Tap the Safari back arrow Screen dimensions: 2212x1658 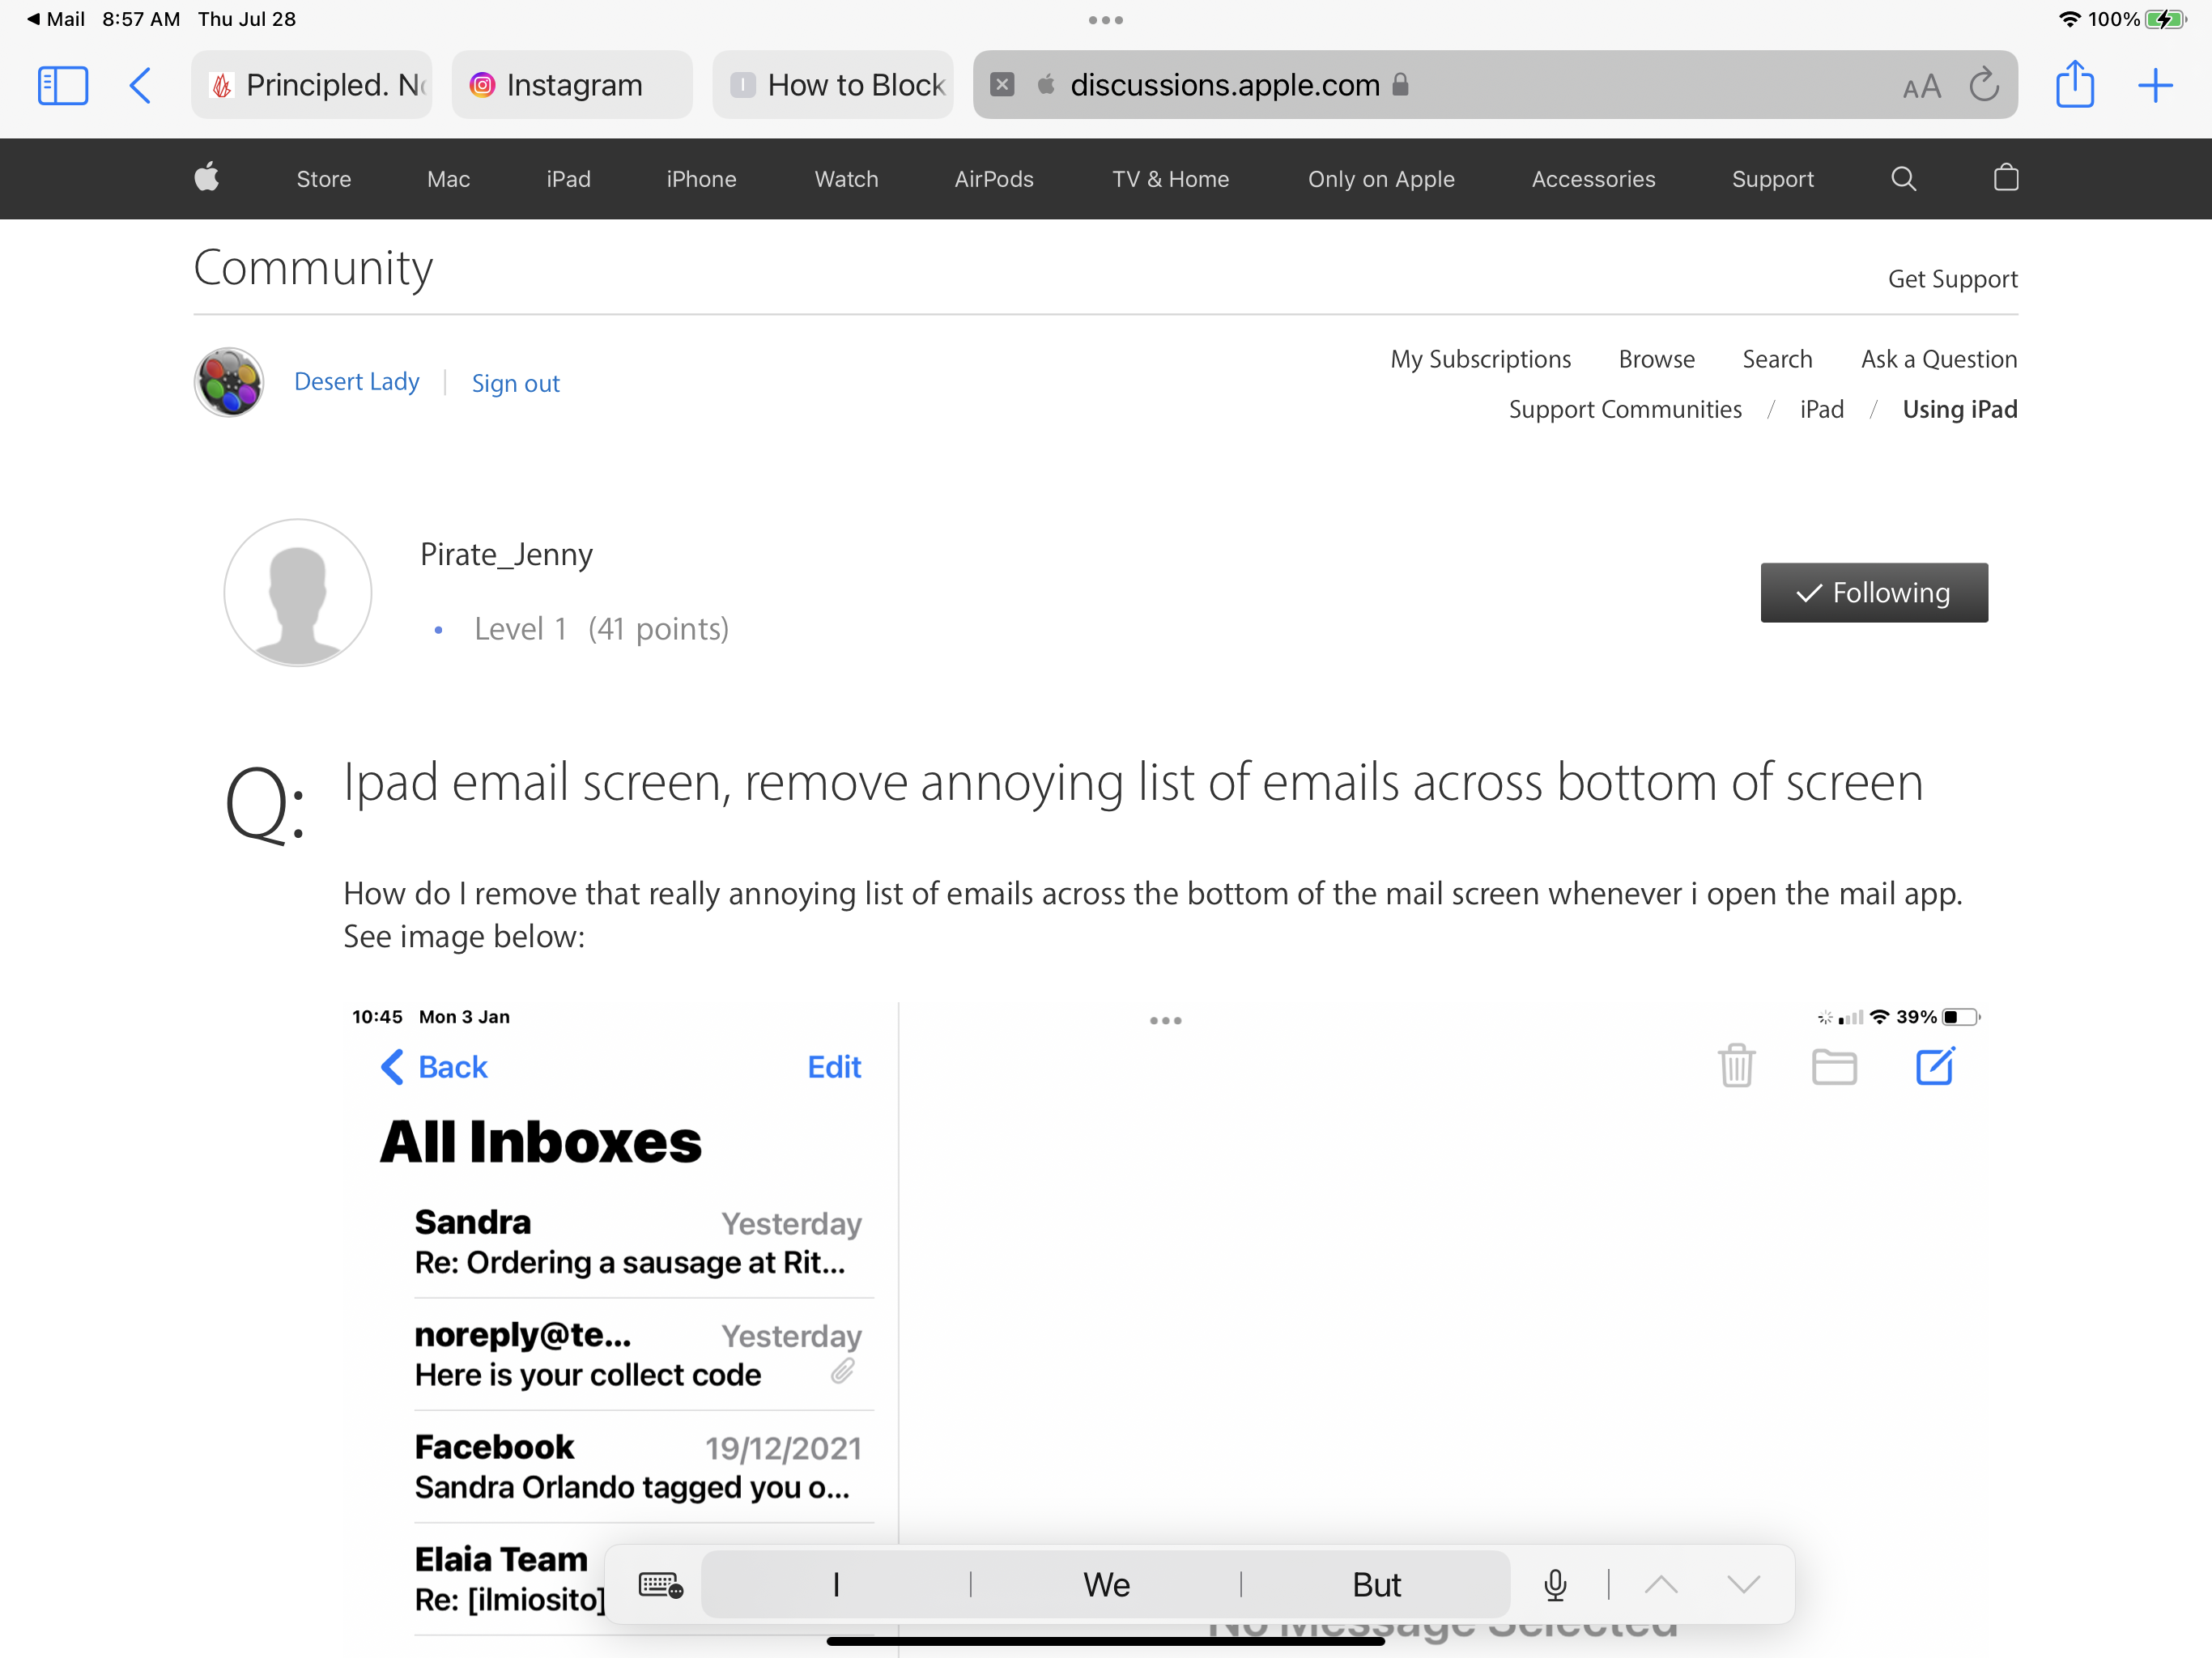(141, 85)
